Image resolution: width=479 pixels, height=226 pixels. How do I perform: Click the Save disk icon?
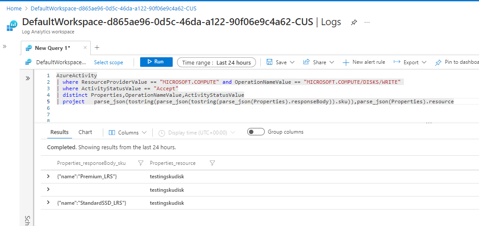coord(269,62)
